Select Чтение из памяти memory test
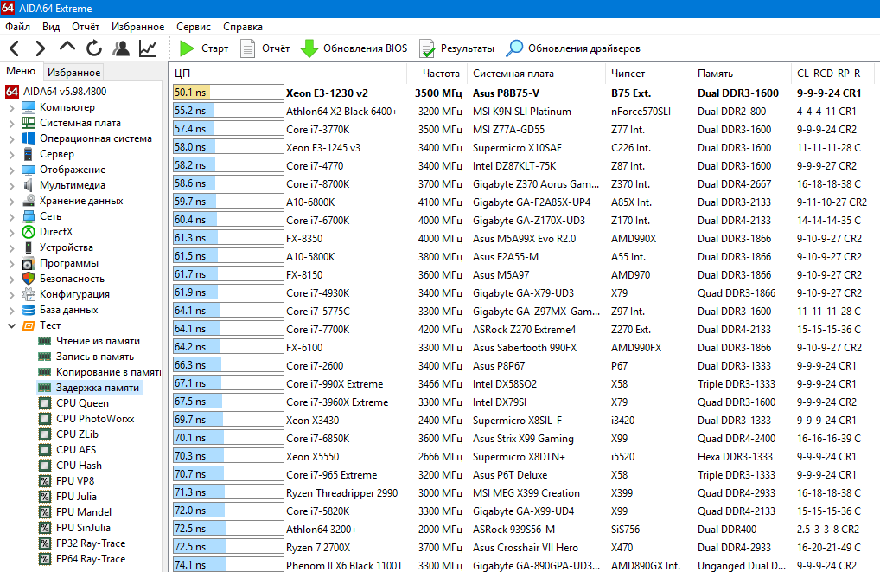The width and height of the screenshot is (880, 572). (x=89, y=341)
